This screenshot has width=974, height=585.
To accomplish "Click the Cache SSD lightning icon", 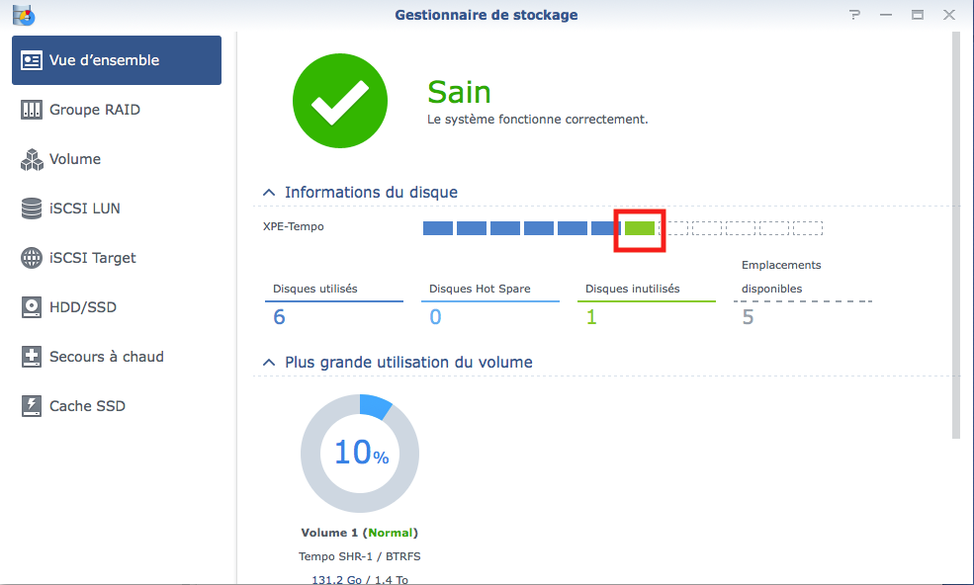I will click(32, 406).
